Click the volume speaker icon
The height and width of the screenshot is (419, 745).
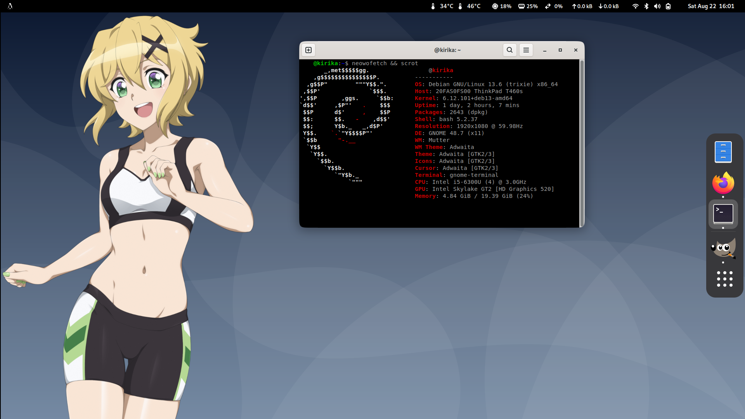(x=657, y=6)
